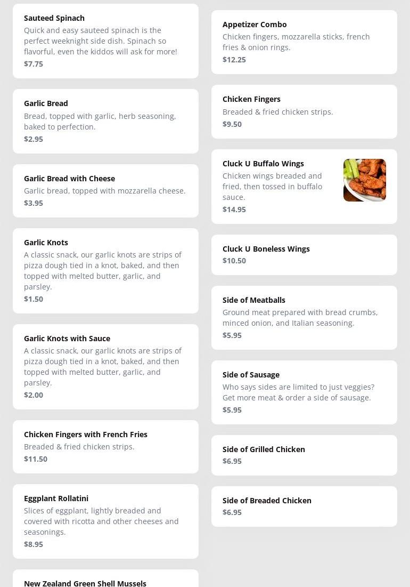Click the $1.50 Garlic Knots price

coord(34,299)
